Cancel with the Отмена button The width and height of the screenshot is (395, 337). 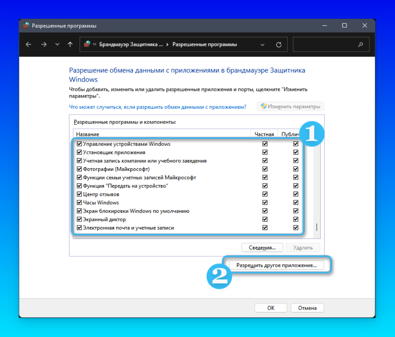point(307,308)
